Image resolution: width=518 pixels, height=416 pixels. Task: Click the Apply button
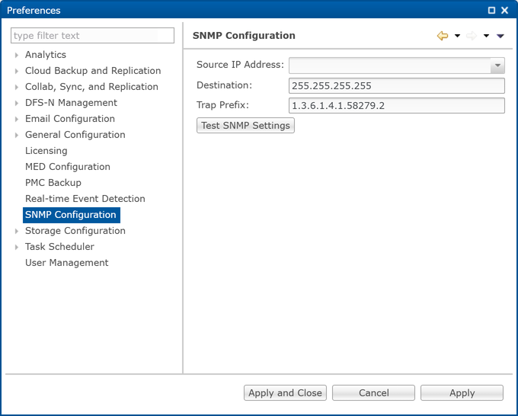coord(462,393)
